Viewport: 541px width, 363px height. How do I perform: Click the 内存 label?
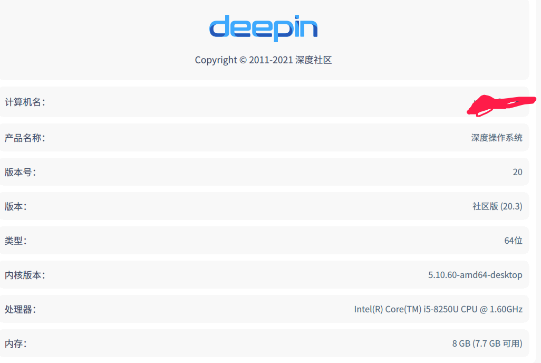(15, 343)
